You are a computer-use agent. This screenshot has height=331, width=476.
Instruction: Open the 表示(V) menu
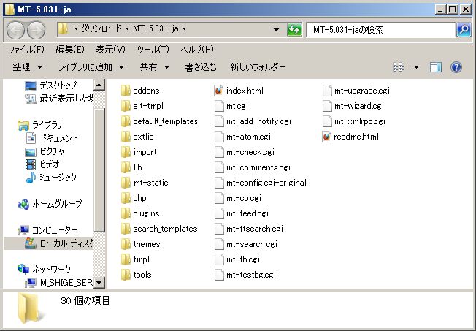(x=110, y=50)
